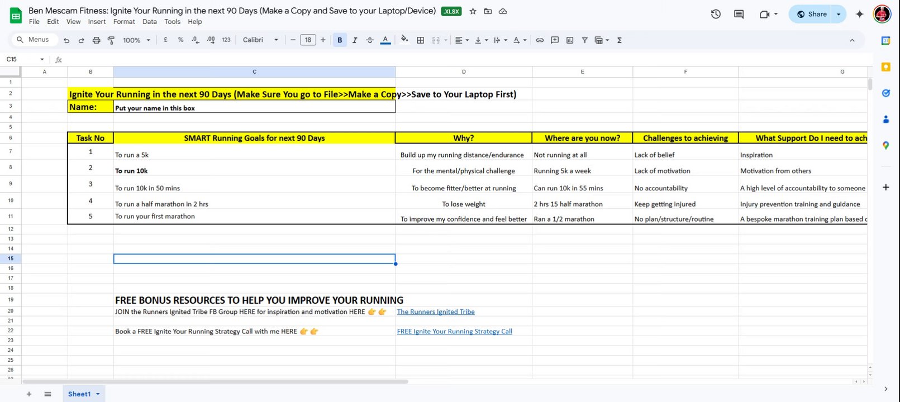The height and width of the screenshot is (402, 900).
Task: Click the Create filter icon
Action: coord(584,40)
